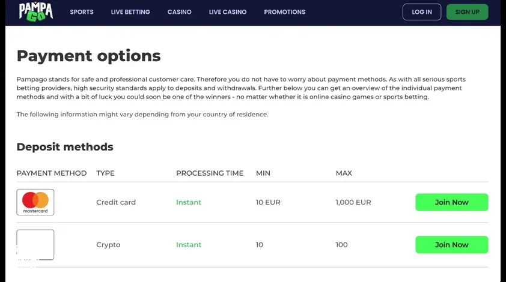This screenshot has width=506, height=282.
Task: Click the '10 EUR' minimum value
Action: click(x=268, y=202)
